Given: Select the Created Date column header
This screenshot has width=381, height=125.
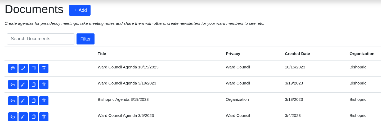Looking at the screenshot, I should pyautogui.click(x=297, y=54).
